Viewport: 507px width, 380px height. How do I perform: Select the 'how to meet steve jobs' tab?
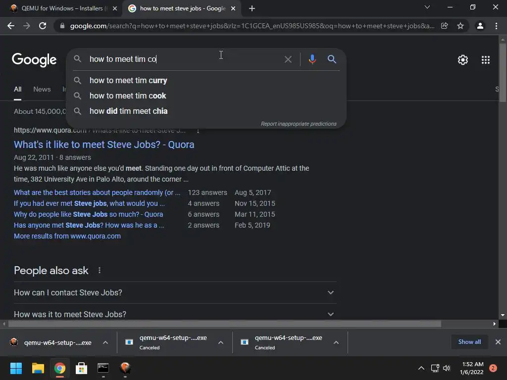(183, 8)
